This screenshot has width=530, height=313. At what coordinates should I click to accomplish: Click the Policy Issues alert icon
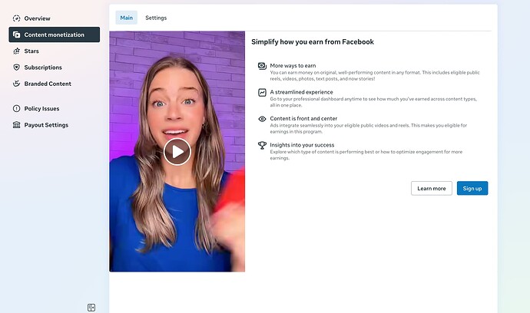click(17, 108)
